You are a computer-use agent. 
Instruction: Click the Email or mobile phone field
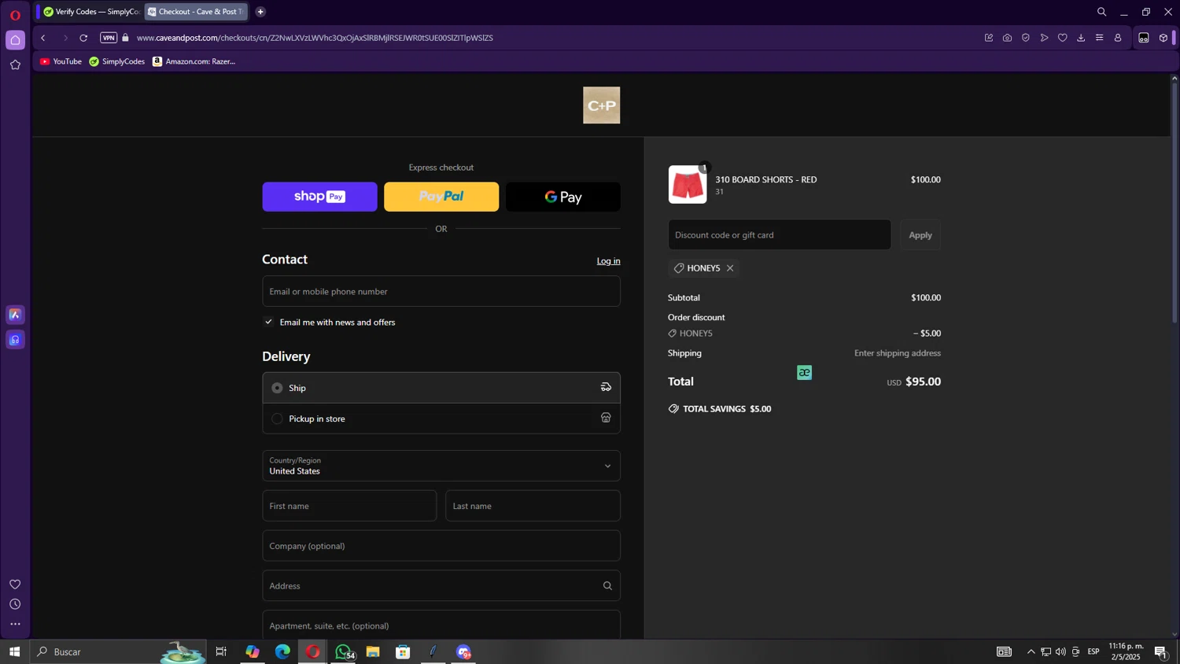[441, 291]
